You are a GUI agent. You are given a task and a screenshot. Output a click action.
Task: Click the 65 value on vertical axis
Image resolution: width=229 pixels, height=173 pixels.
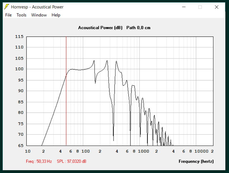(21, 145)
